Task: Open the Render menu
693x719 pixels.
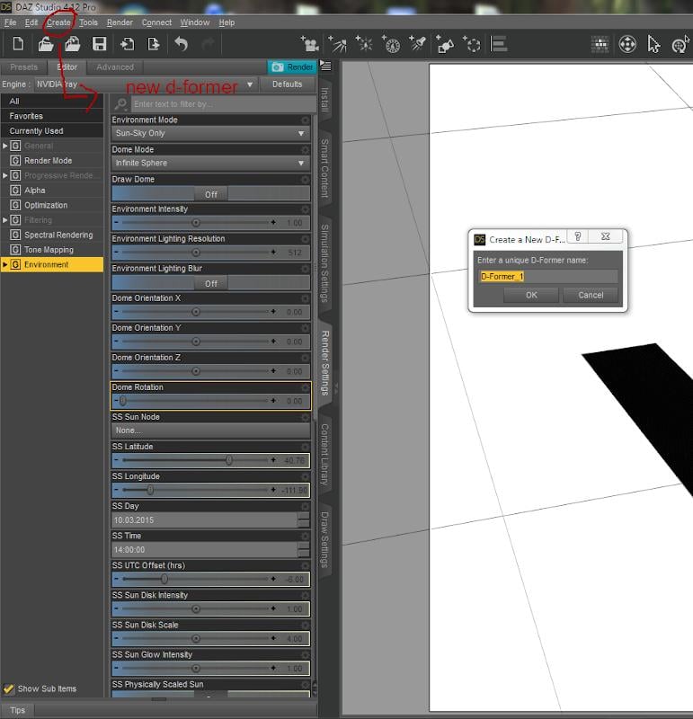Action: point(120,22)
